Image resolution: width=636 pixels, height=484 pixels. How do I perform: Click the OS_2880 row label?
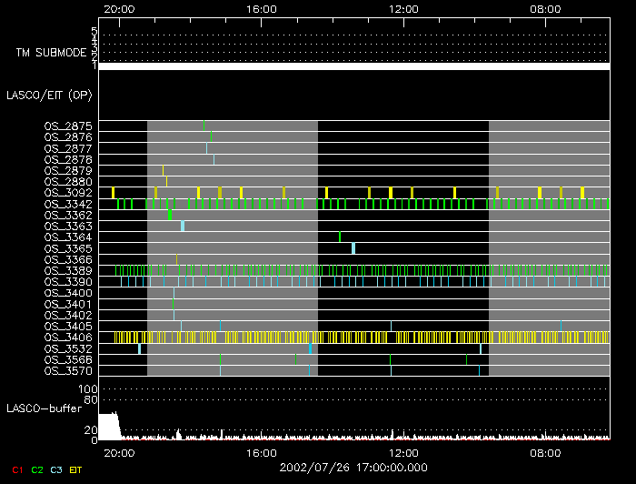[68, 182]
